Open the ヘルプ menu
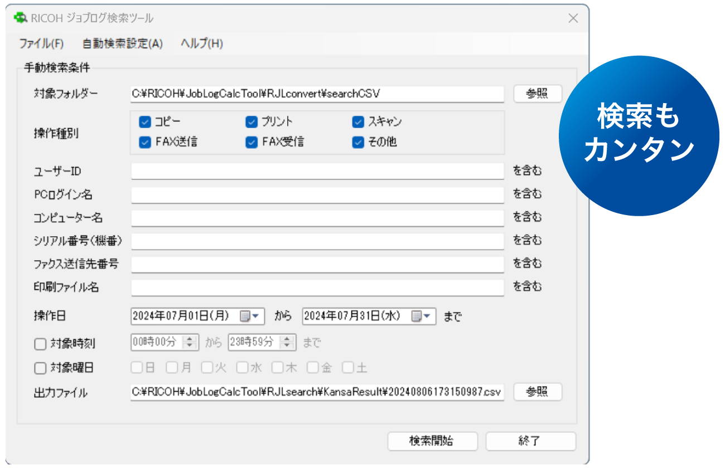Image resolution: width=725 pixels, height=468 pixels. click(201, 43)
